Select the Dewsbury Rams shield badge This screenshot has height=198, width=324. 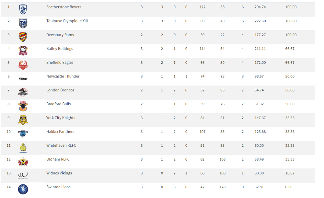click(x=23, y=37)
